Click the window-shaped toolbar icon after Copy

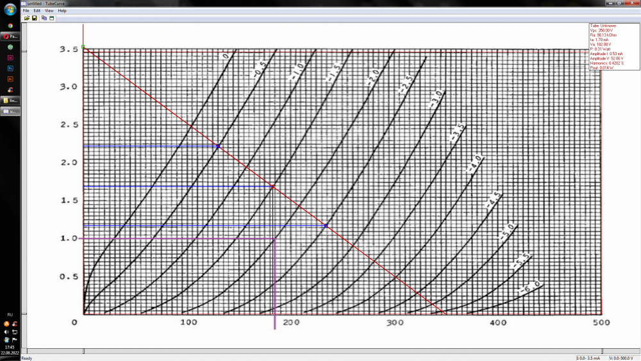[51, 18]
